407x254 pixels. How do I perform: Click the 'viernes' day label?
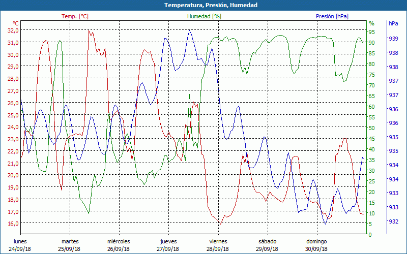point(218,241)
